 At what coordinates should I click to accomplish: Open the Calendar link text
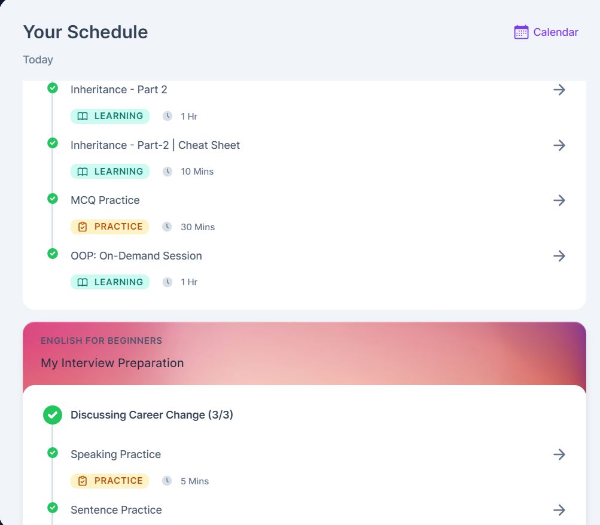pos(556,32)
